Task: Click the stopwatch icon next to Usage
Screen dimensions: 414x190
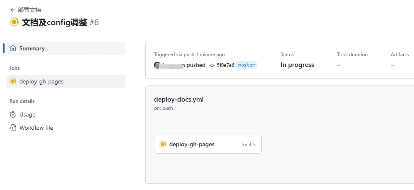Action: pos(13,114)
